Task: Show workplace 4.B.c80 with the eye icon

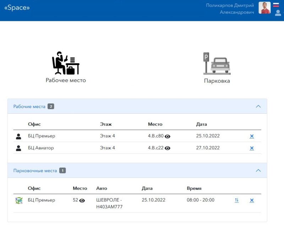Action: point(168,136)
